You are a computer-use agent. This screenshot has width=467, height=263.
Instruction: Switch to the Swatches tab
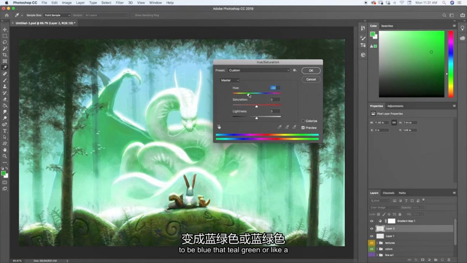click(x=387, y=26)
